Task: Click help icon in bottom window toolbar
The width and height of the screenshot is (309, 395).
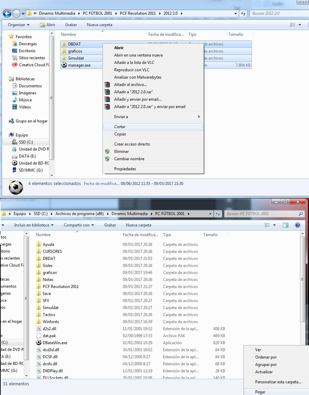Action: (x=297, y=225)
